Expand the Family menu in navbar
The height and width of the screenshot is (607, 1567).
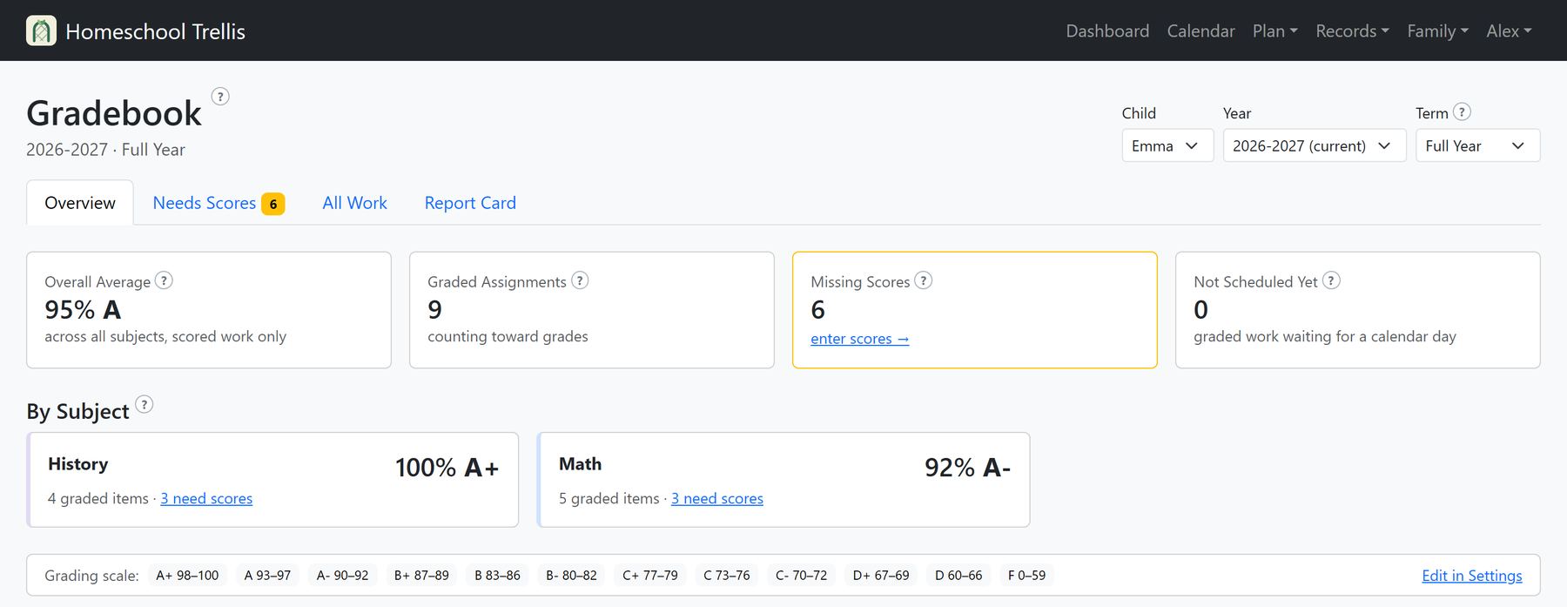1438,30
